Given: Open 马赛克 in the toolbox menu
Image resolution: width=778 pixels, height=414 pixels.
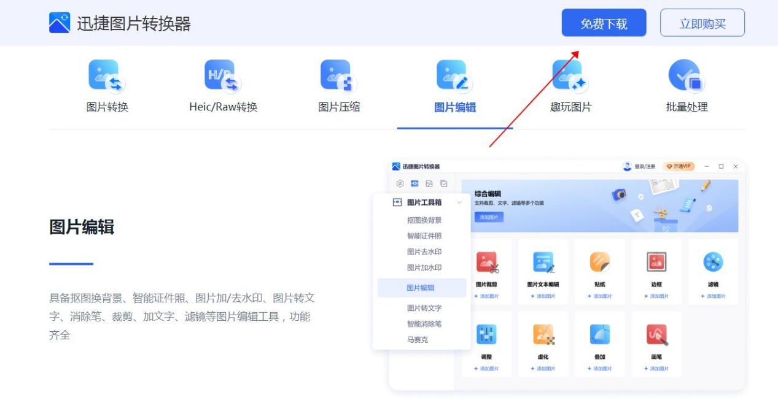Looking at the screenshot, I should point(417,340).
